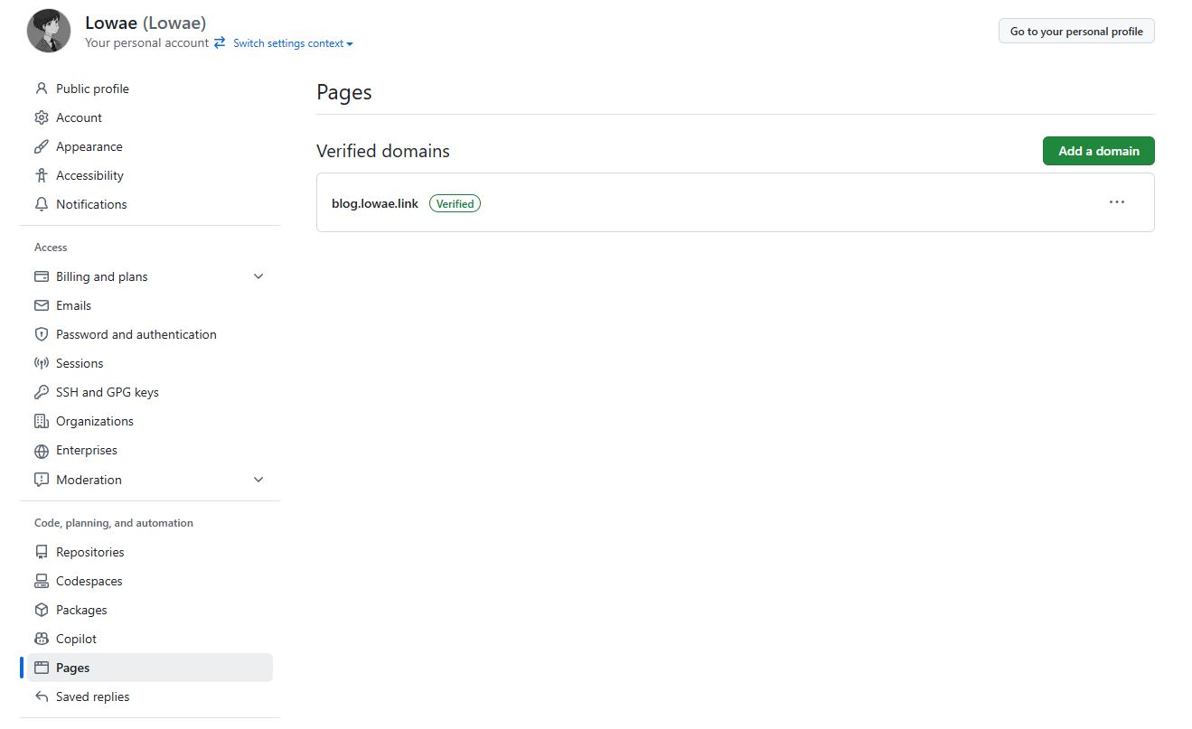Click the Copilot icon
The width and height of the screenshot is (1192, 729).
[42, 639]
